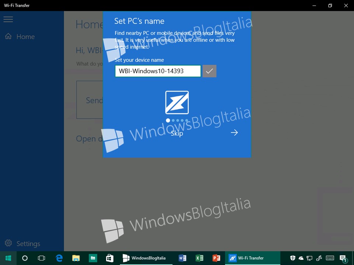Select the first page indicator dot
Image resolution: width=354 pixels, height=265 pixels.
(x=168, y=121)
